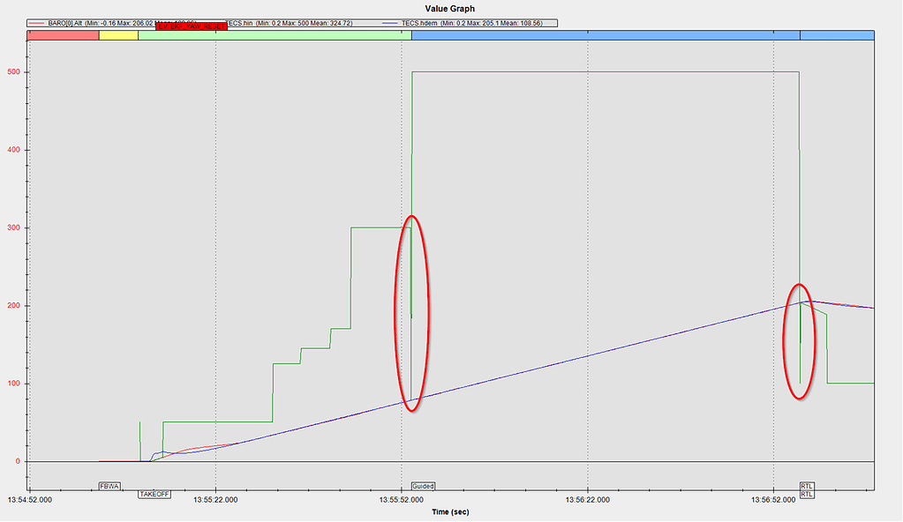Viewport: 903px width, 522px height.
Task: Click the 13:55:52.000 time axis tick
Action: (x=402, y=500)
